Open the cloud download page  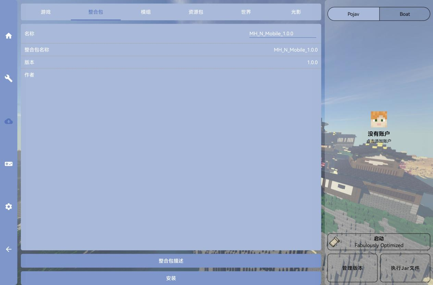tap(9, 121)
